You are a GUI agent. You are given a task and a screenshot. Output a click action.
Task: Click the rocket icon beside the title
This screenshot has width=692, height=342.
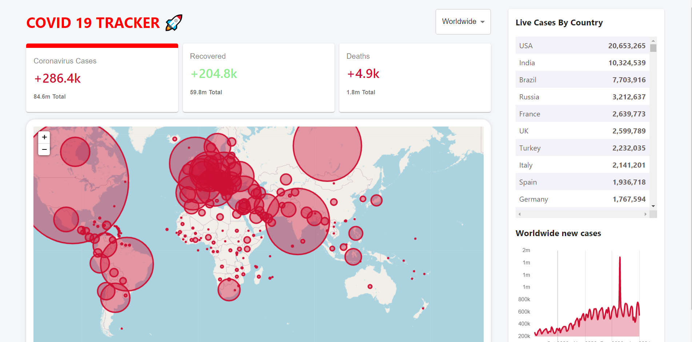click(x=174, y=23)
